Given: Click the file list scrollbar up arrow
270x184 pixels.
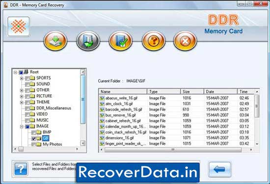Looking at the screenshot, I should 257,92.
